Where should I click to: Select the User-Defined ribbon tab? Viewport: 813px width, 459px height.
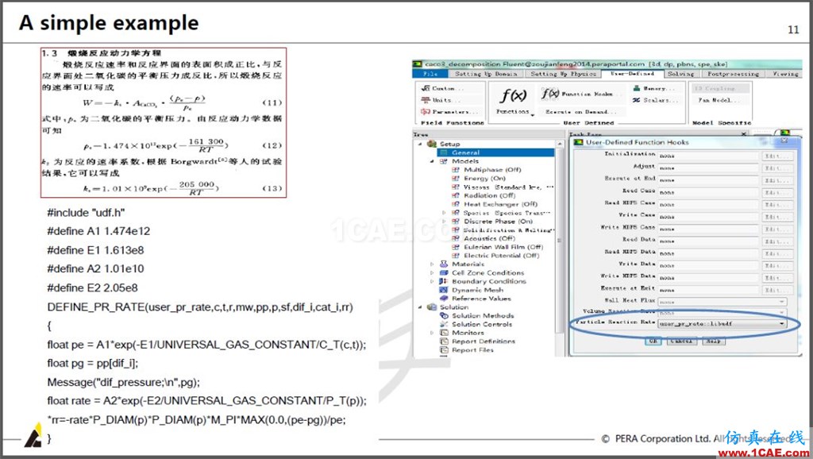click(x=632, y=74)
